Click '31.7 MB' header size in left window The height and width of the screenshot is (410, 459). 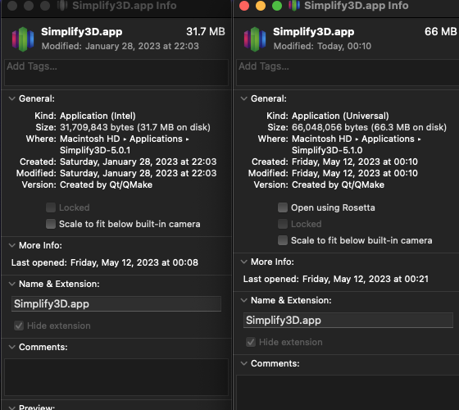pos(206,32)
